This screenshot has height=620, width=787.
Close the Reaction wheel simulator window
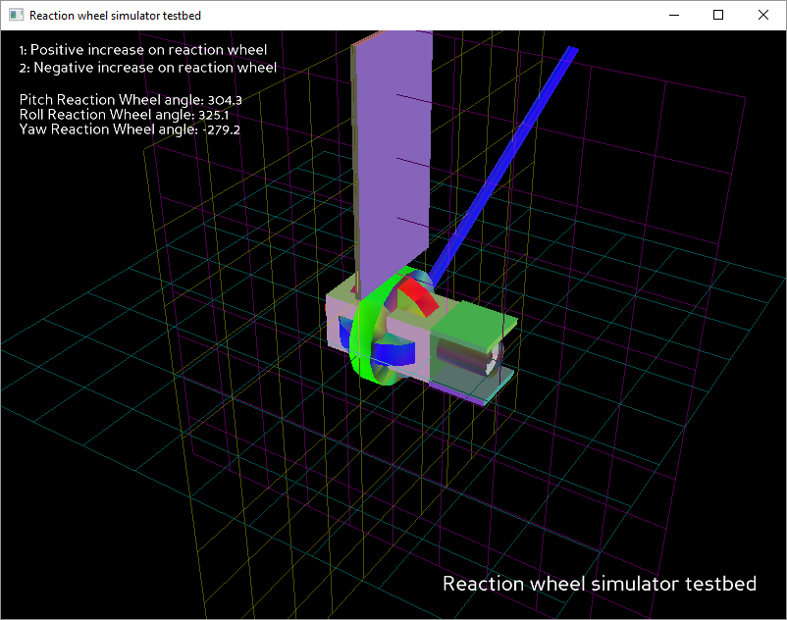[763, 16]
